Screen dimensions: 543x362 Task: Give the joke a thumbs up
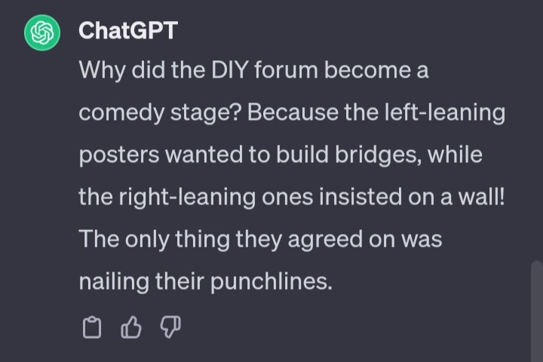pyautogui.click(x=131, y=327)
